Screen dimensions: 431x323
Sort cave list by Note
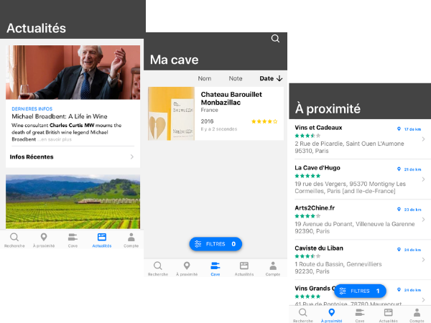tap(236, 78)
